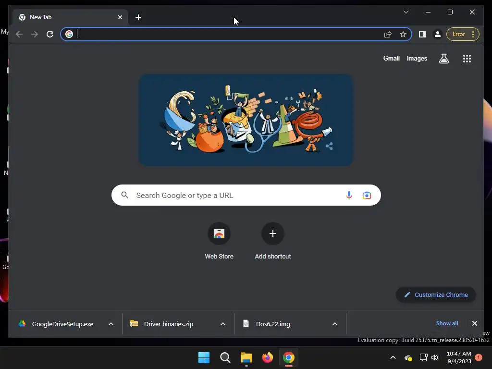Click Chrome icon in taskbar
492x369 pixels.
pyautogui.click(x=289, y=357)
